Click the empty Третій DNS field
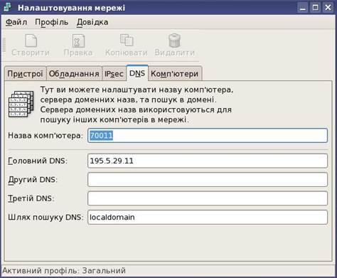Image resolution: width=337 pixels, height=278 pixels. [x=208, y=198]
